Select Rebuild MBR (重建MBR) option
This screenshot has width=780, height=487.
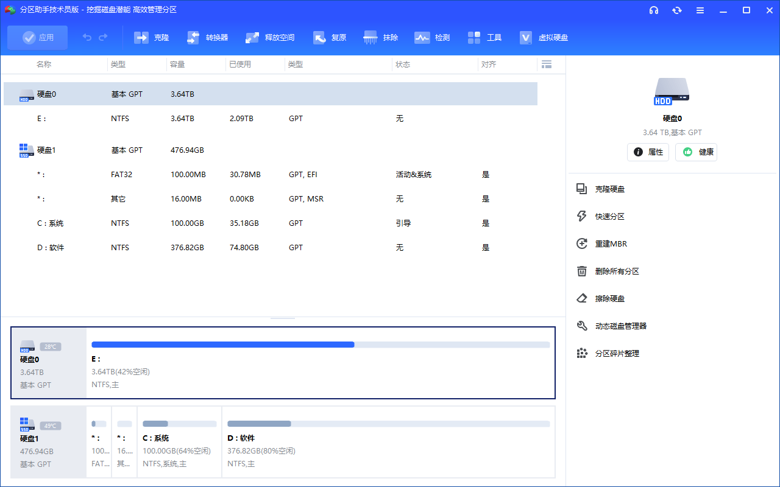coord(611,244)
